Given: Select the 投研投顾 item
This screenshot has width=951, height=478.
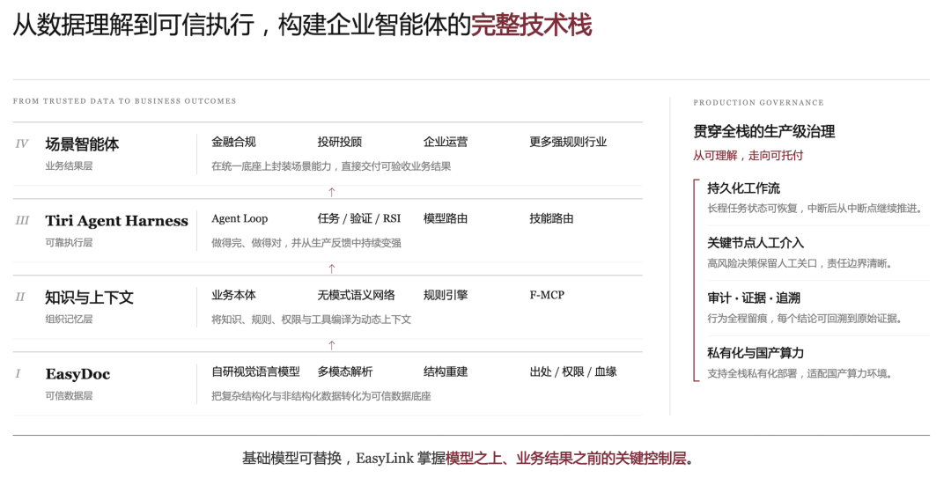Looking at the screenshot, I should [x=340, y=142].
